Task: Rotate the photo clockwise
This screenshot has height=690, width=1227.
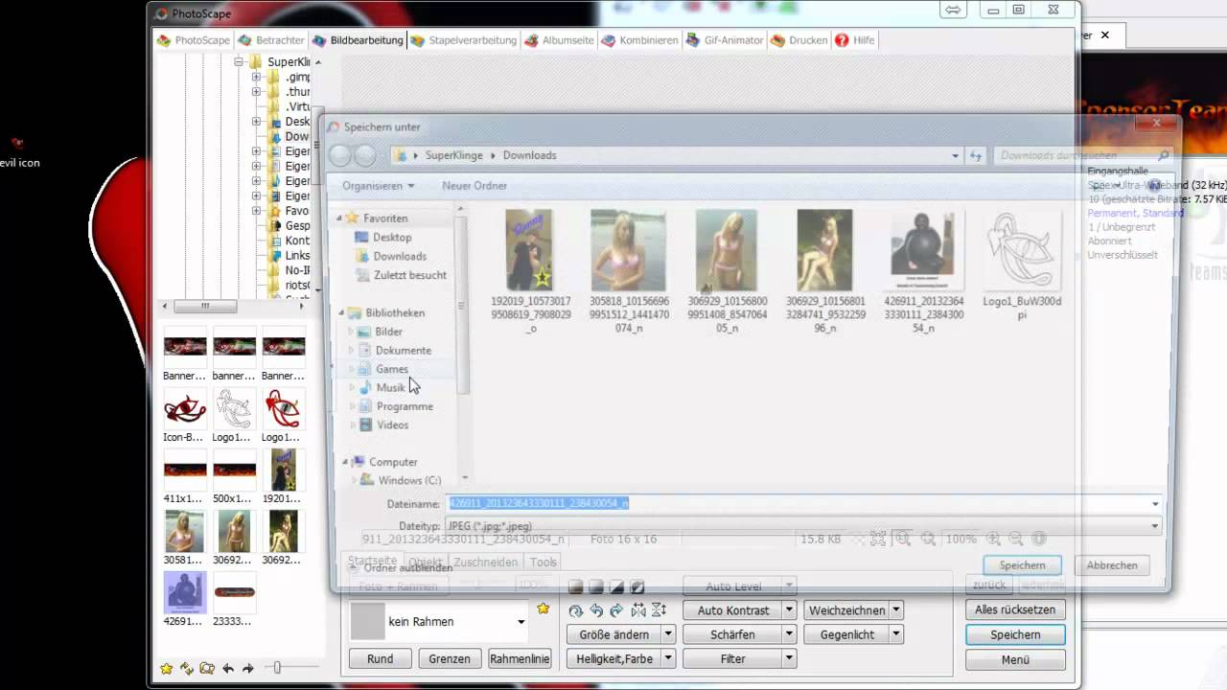Action: 615,609
